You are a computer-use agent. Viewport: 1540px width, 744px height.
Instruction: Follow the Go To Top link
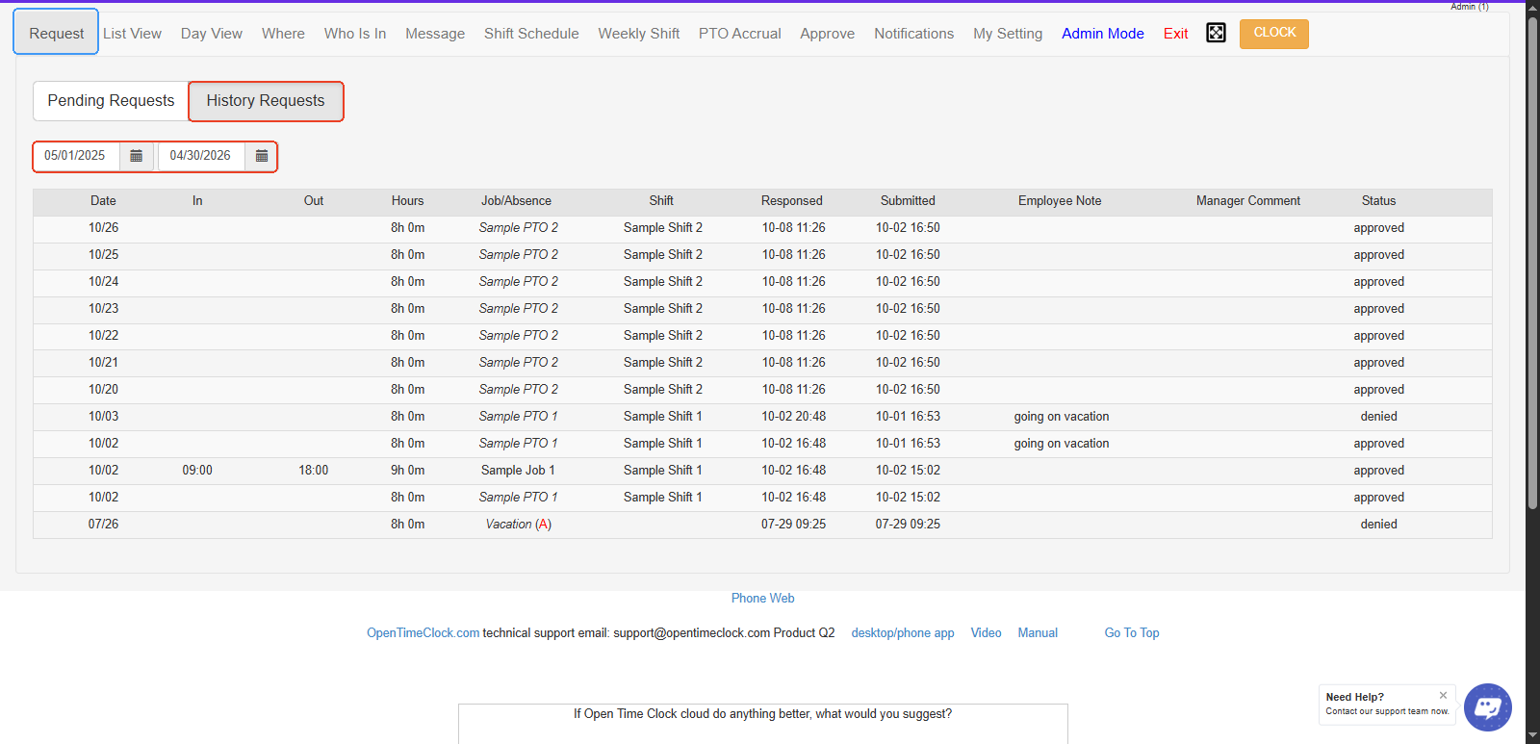click(1131, 633)
